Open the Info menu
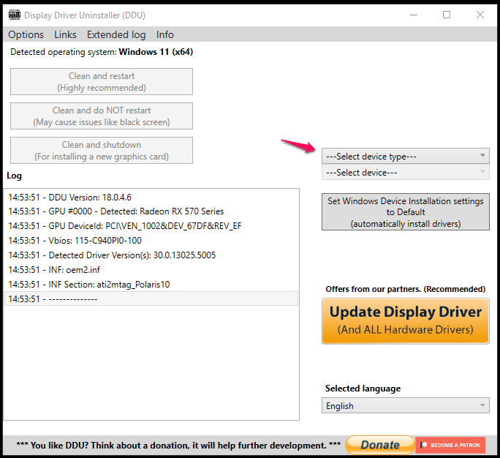 (x=165, y=34)
